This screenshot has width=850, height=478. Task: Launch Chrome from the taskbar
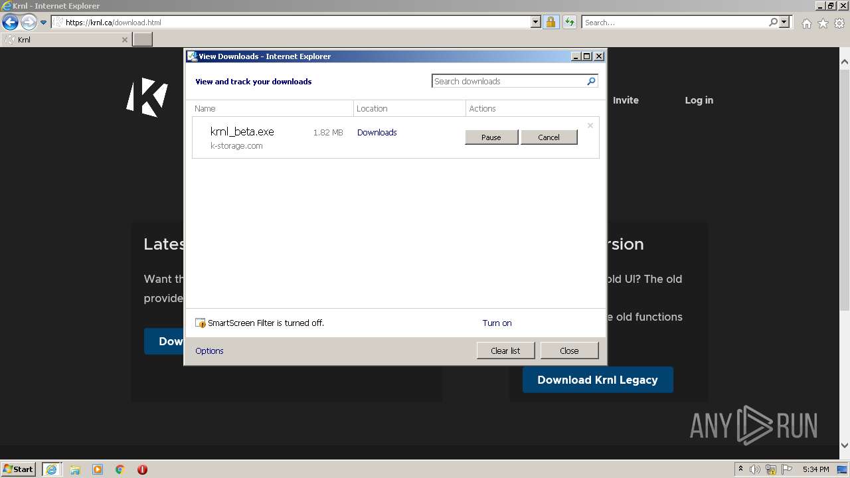(x=120, y=469)
